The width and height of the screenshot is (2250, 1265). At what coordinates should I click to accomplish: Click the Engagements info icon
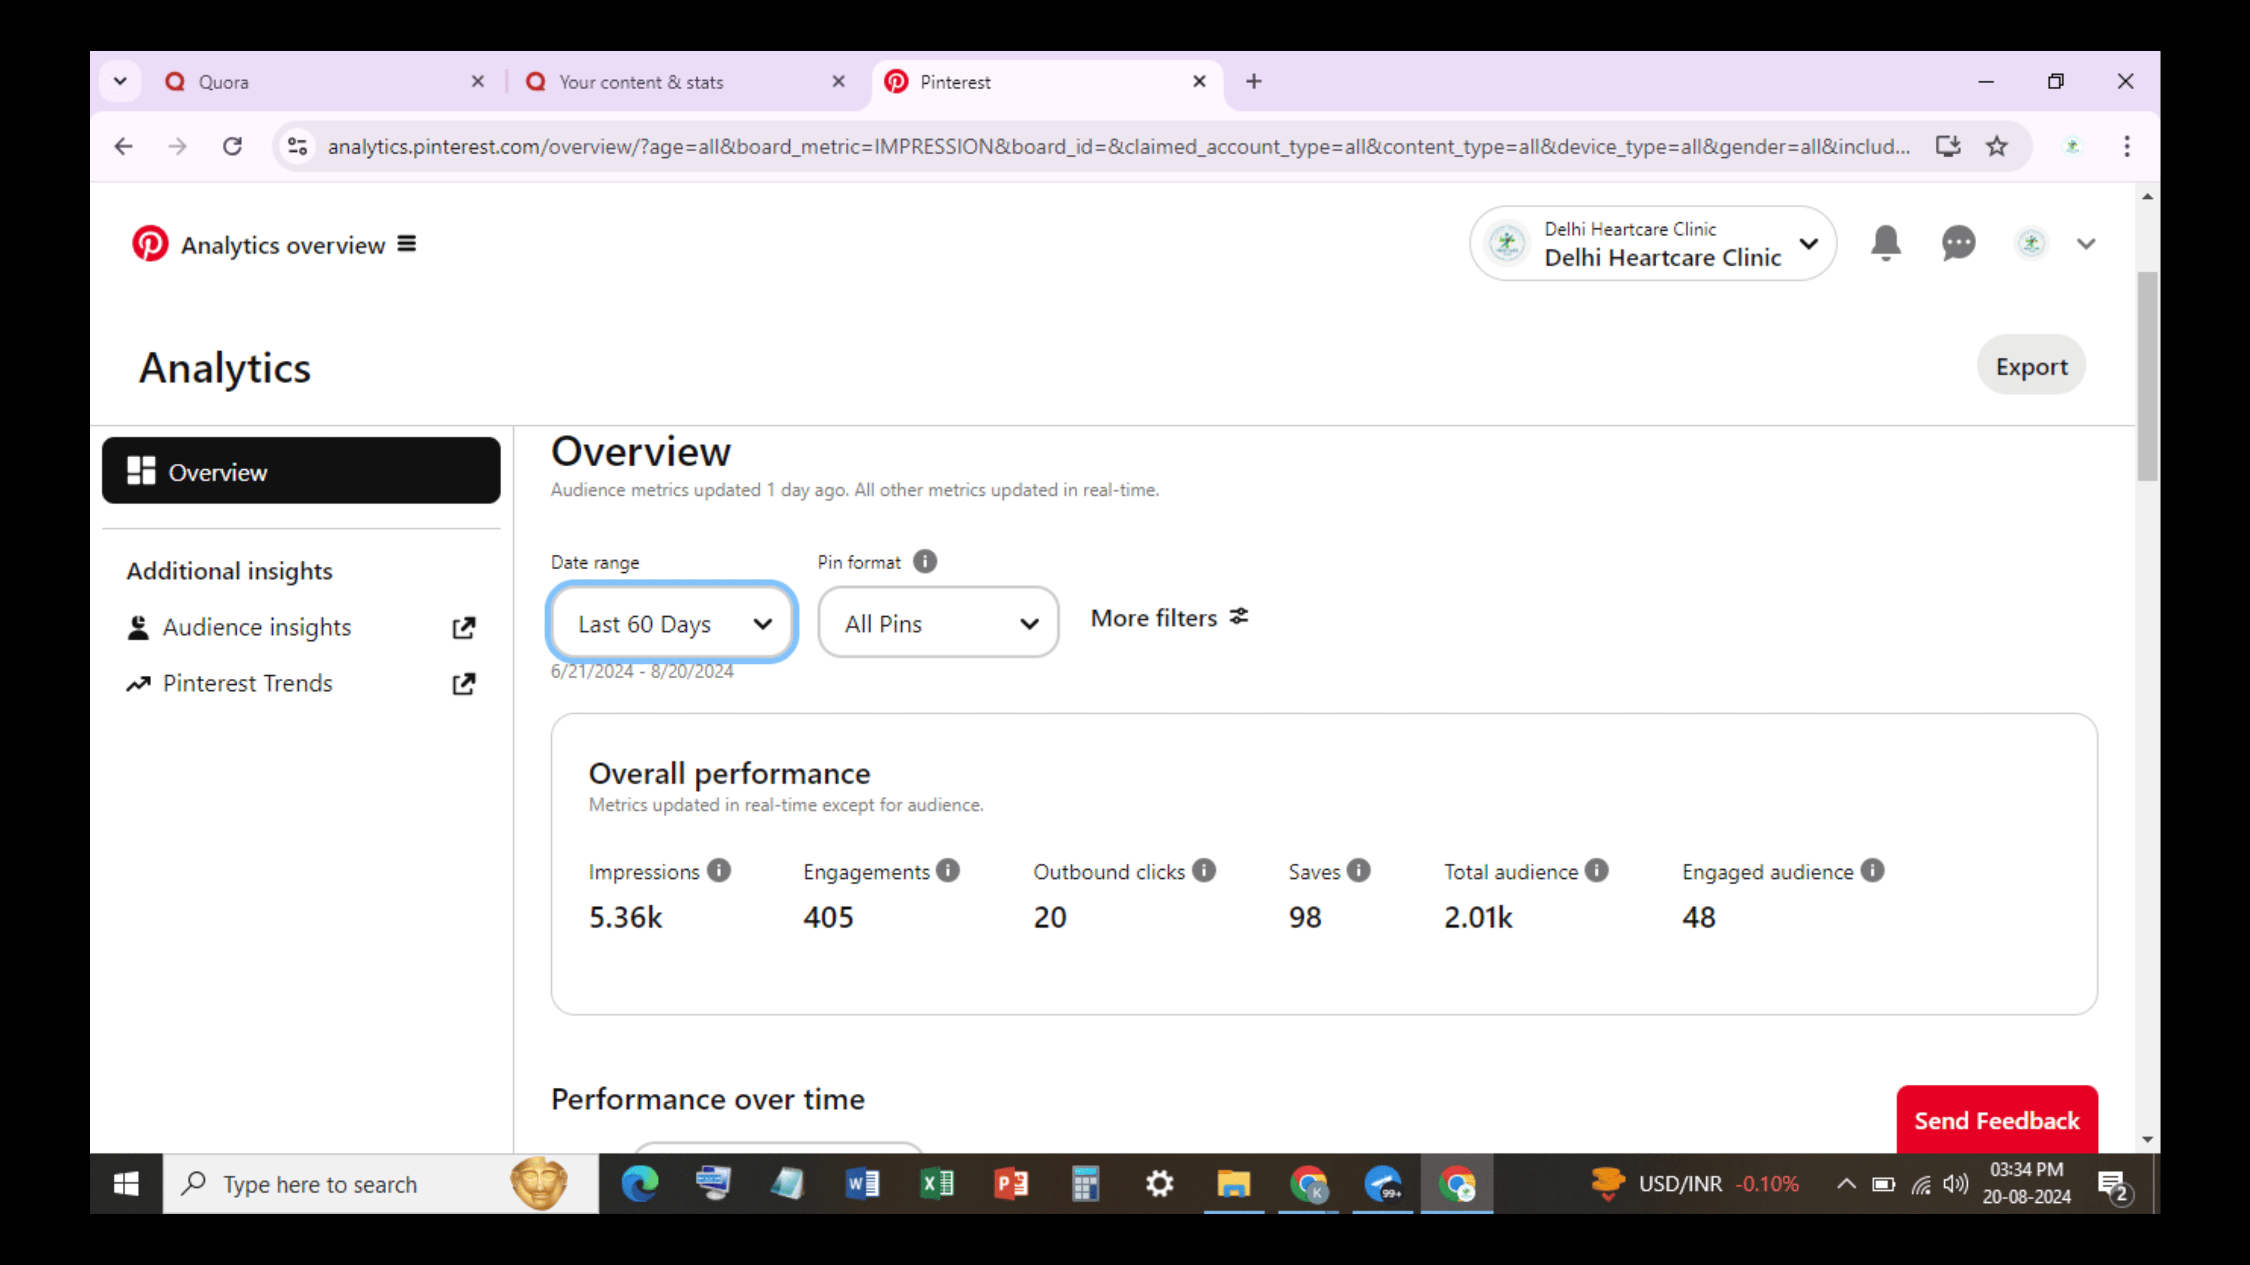[x=948, y=870]
